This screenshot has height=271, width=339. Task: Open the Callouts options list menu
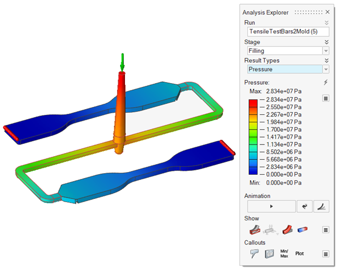325,254
